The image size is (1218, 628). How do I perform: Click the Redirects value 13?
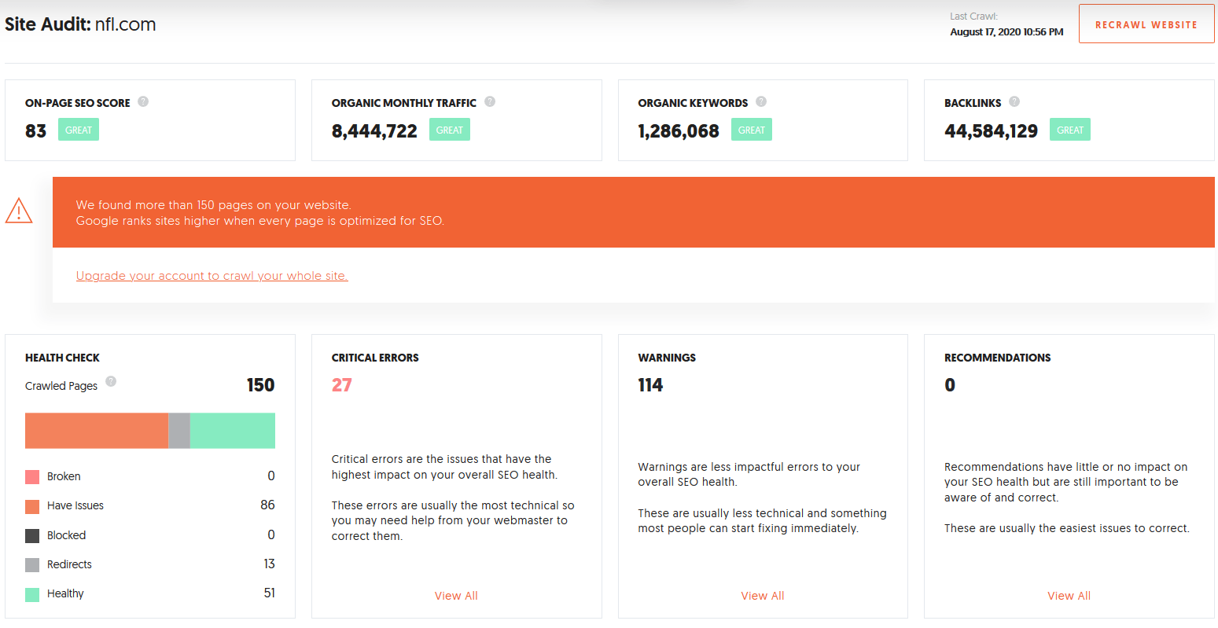(x=269, y=564)
